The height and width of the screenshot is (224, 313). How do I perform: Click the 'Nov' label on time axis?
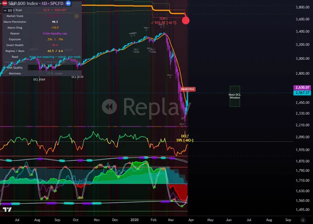pos(97,220)
